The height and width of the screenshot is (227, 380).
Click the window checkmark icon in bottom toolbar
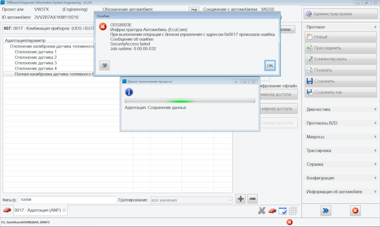283,211
